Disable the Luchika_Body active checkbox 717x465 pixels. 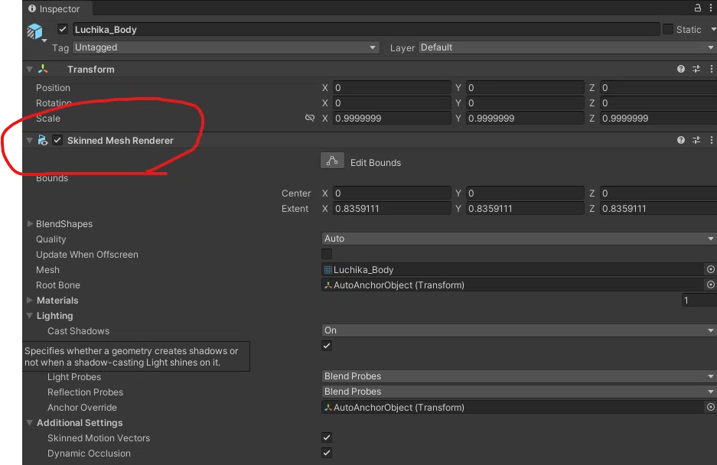(63, 29)
